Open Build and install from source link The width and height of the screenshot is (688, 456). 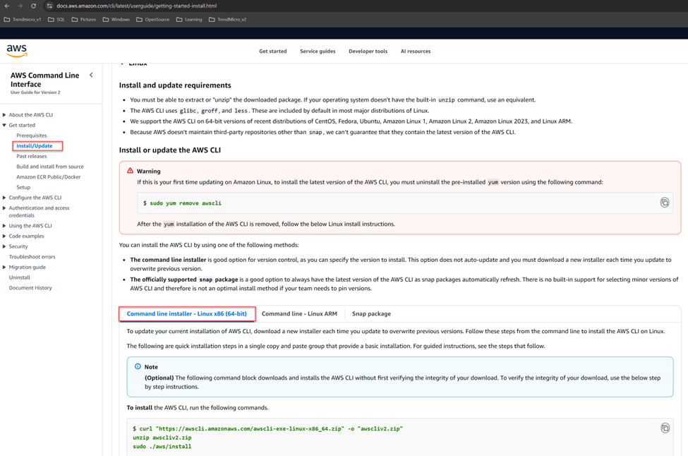coord(50,167)
